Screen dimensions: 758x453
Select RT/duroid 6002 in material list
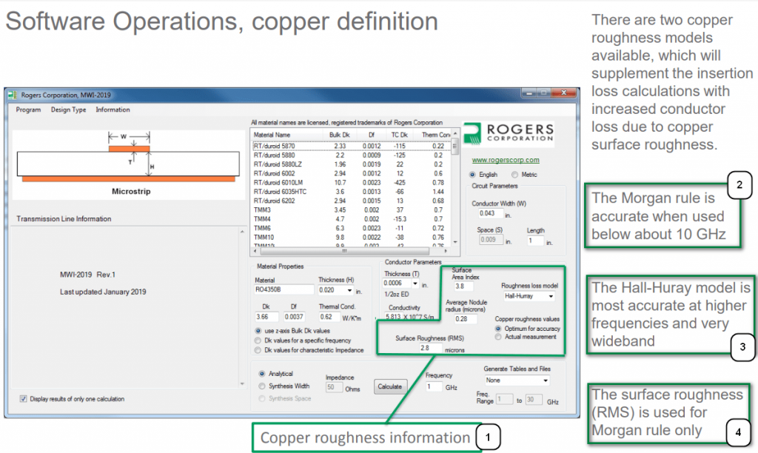[x=352, y=173]
